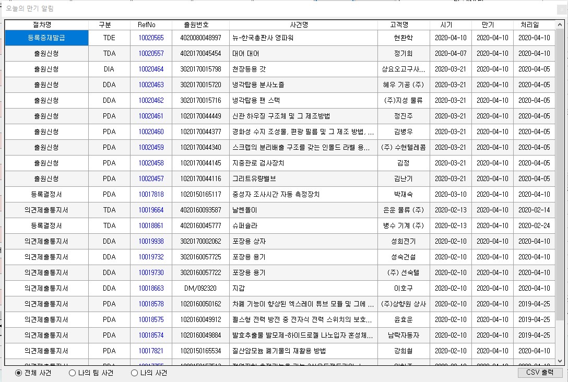Screen dimensions: 568x382
Task: Click the scrollbar down arrow
Action: (x=560, y=361)
